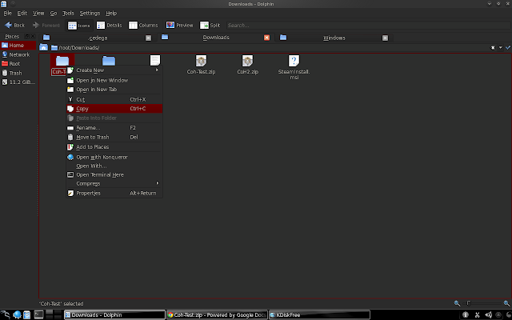Choose Open With... entry
512x320 pixels.
pos(114,166)
